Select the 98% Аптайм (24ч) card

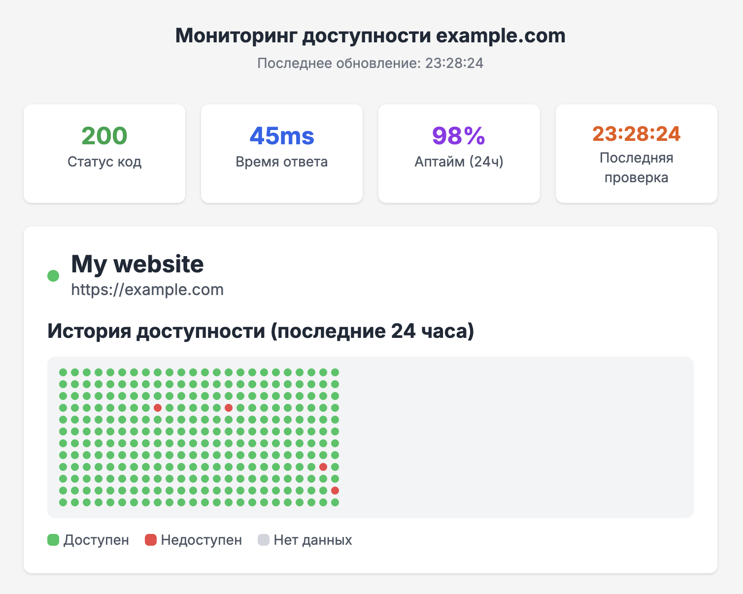tap(459, 153)
